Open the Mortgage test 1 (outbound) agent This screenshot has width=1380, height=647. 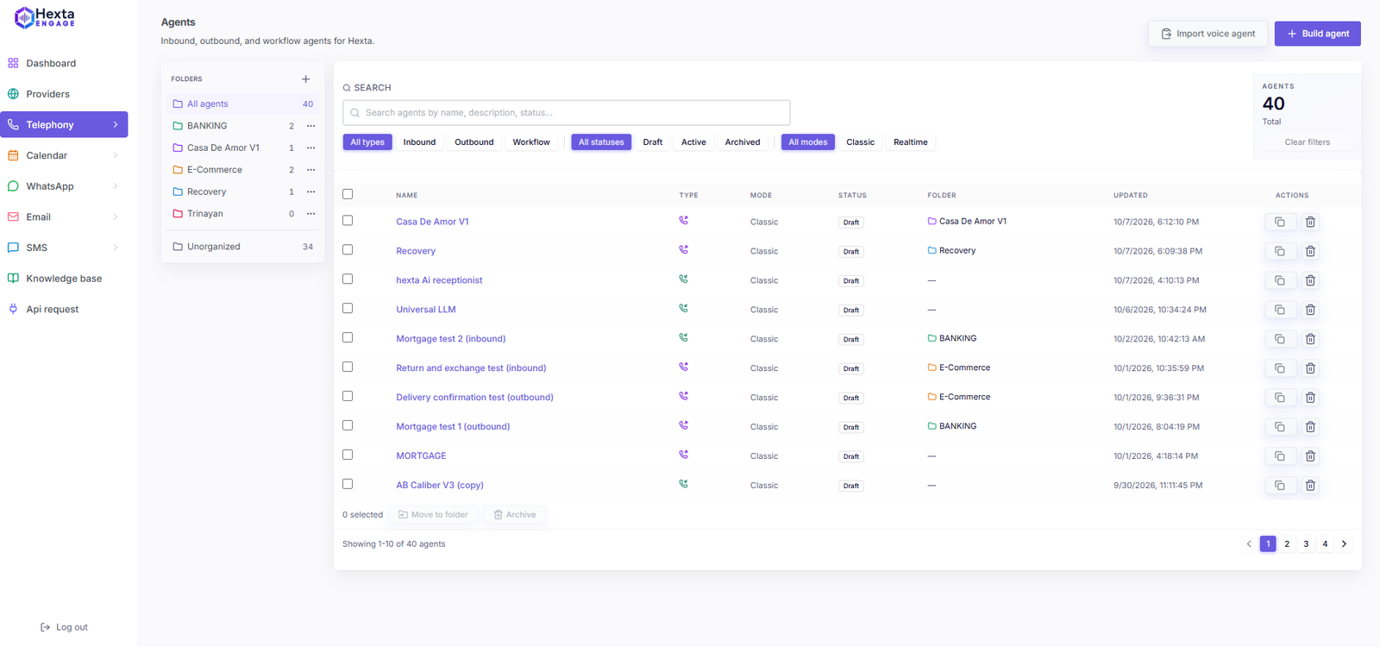pyautogui.click(x=453, y=427)
